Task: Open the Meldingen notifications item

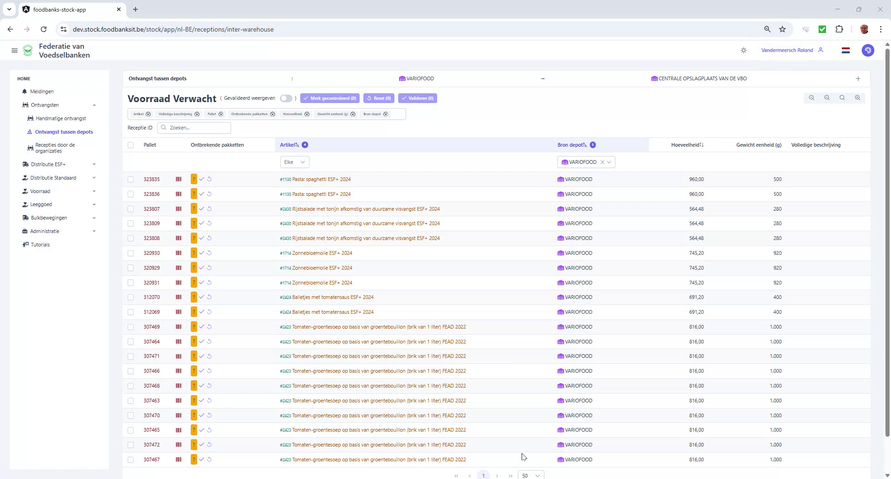Action: click(42, 91)
